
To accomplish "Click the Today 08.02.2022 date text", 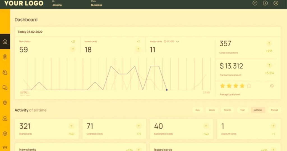I will click(x=30, y=32).
